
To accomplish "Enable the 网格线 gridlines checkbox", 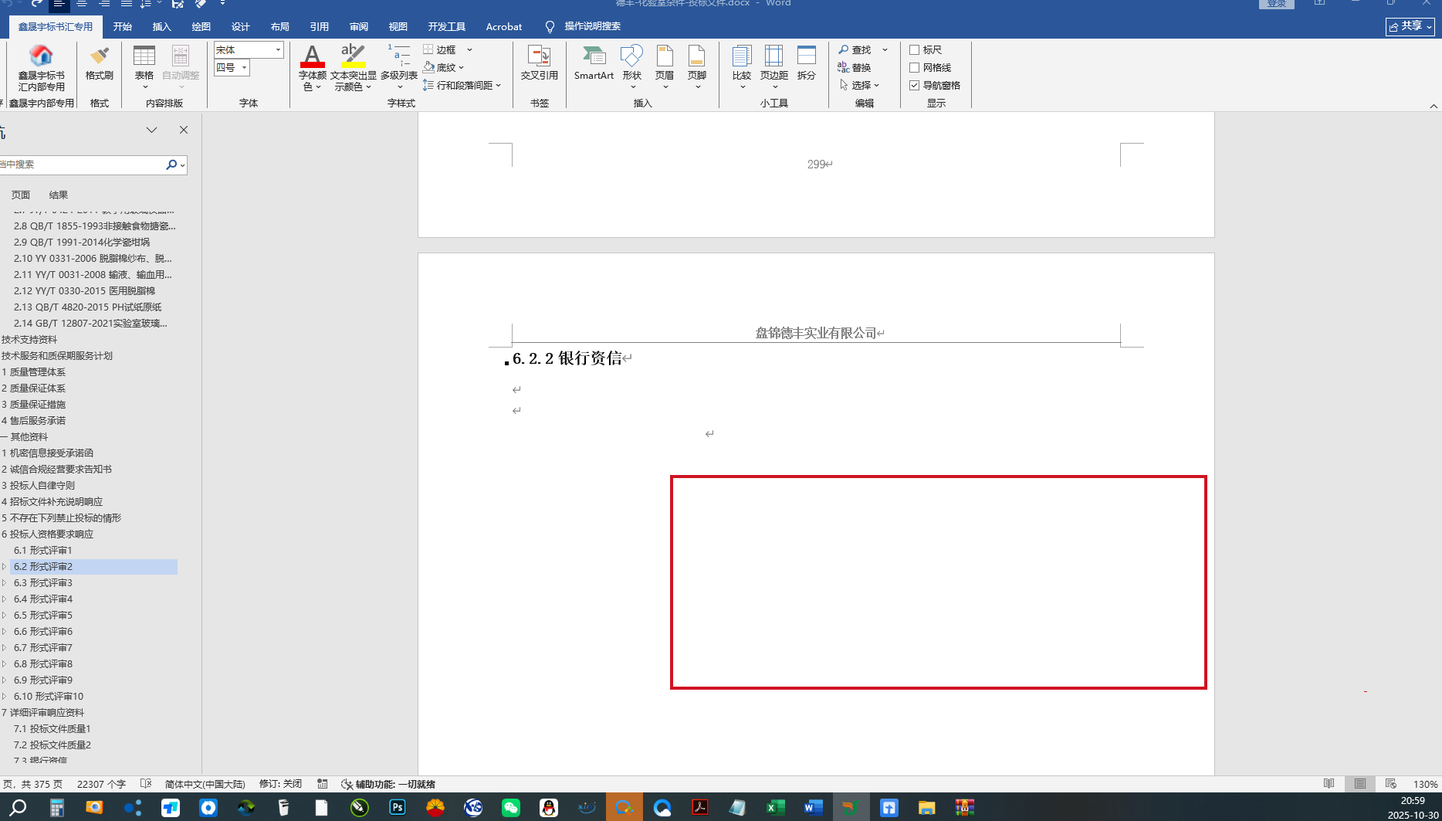I will click(915, 67).
